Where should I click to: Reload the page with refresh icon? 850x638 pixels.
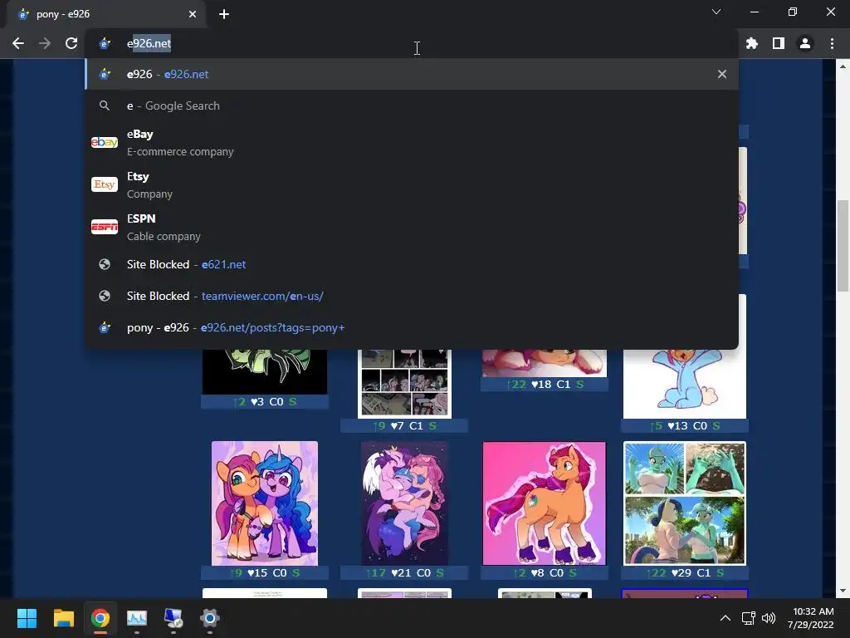[71, 43]
